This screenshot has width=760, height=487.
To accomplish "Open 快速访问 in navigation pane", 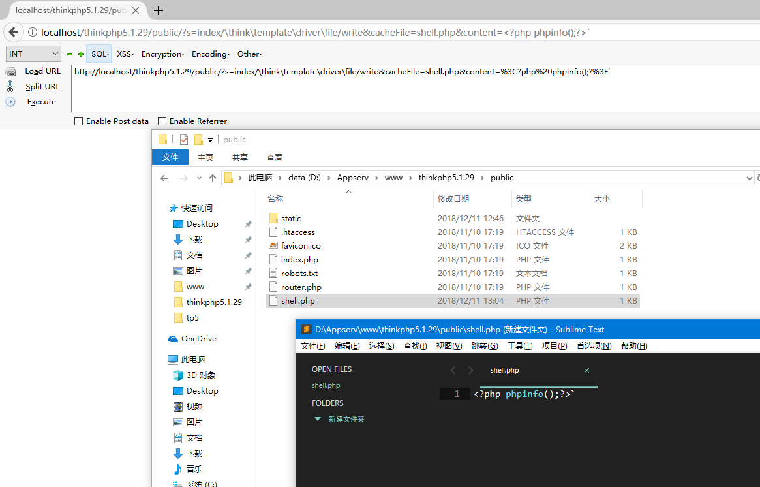I will 196,208.
